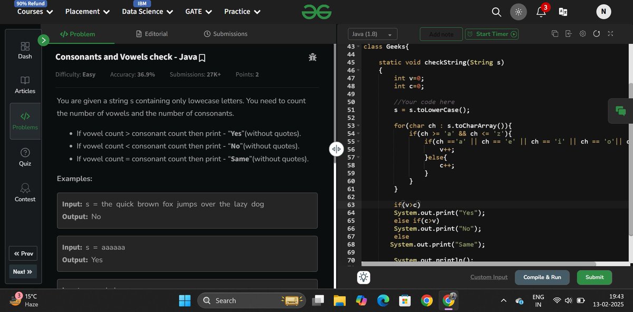The image size is (633, 312).
Task: Go to previous problem with Prev
Action: coord(23,253)
